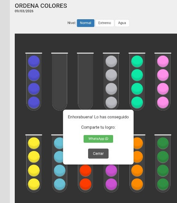Click the Enhorabuena! Lo has conseguido message

98,117
